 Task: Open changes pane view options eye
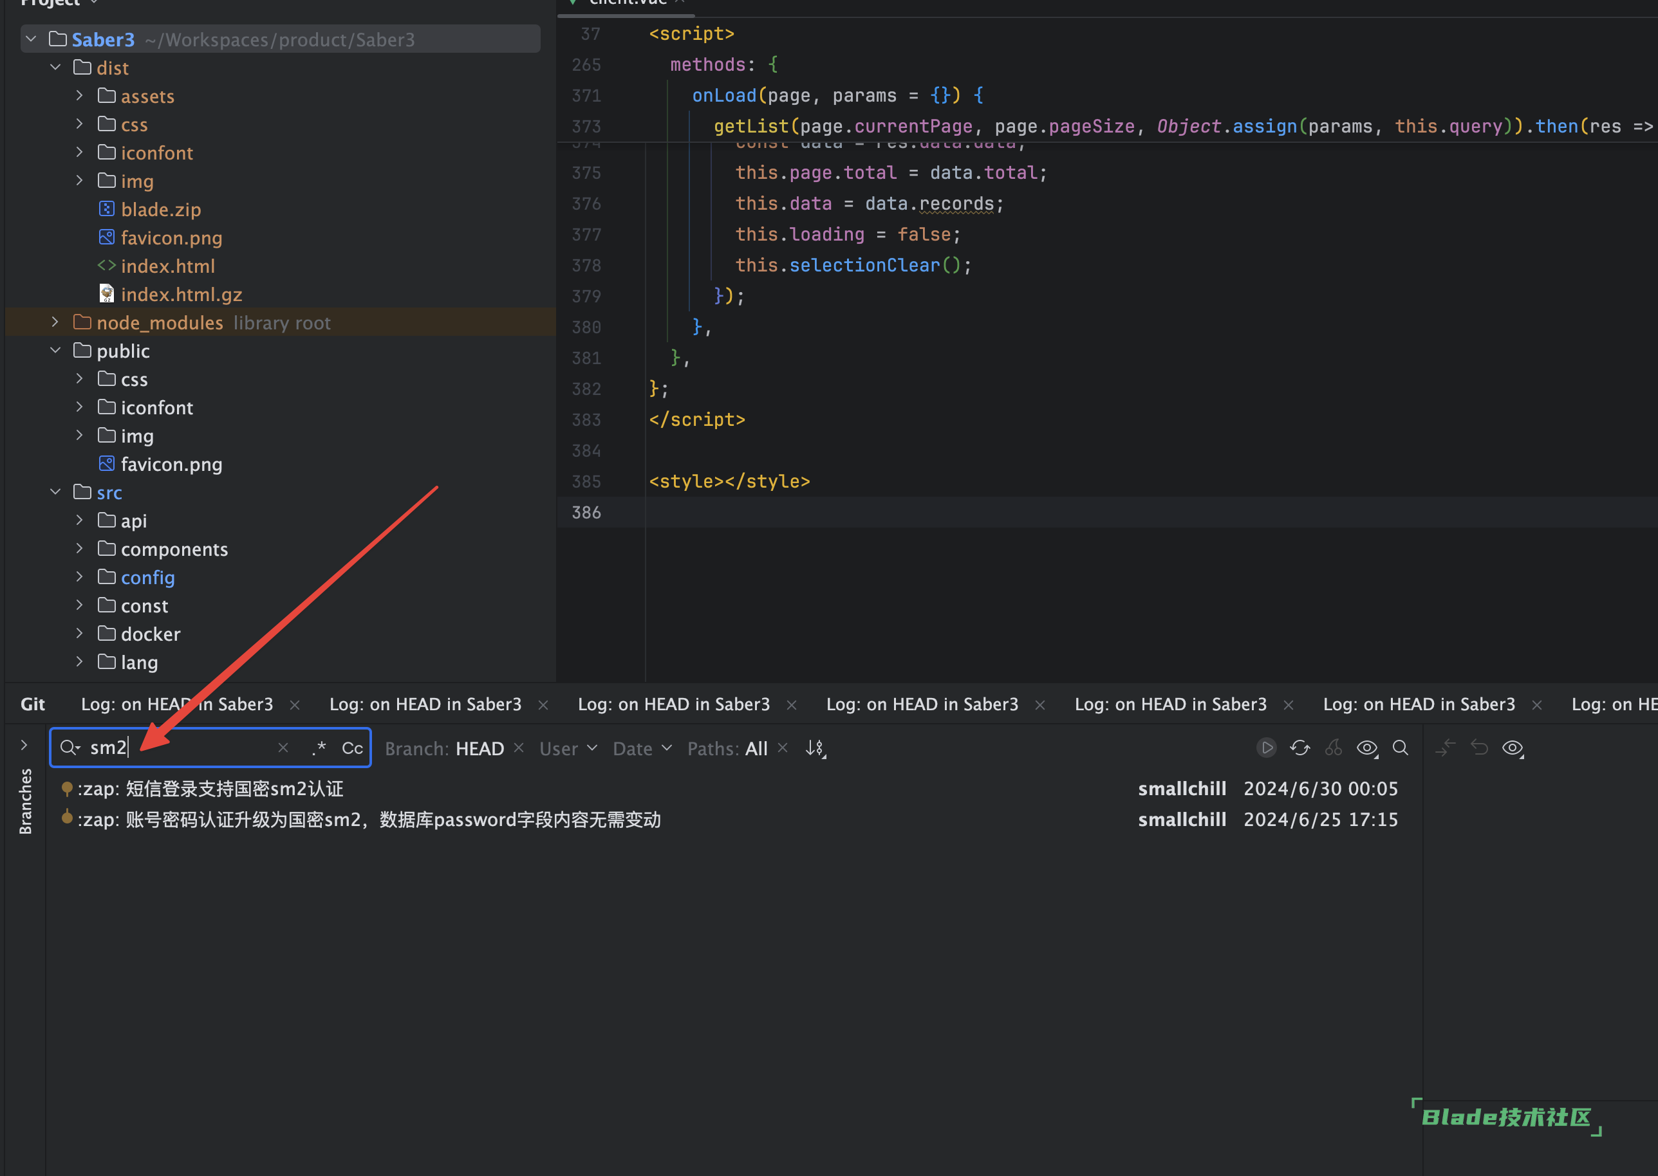click(1513, 748)
